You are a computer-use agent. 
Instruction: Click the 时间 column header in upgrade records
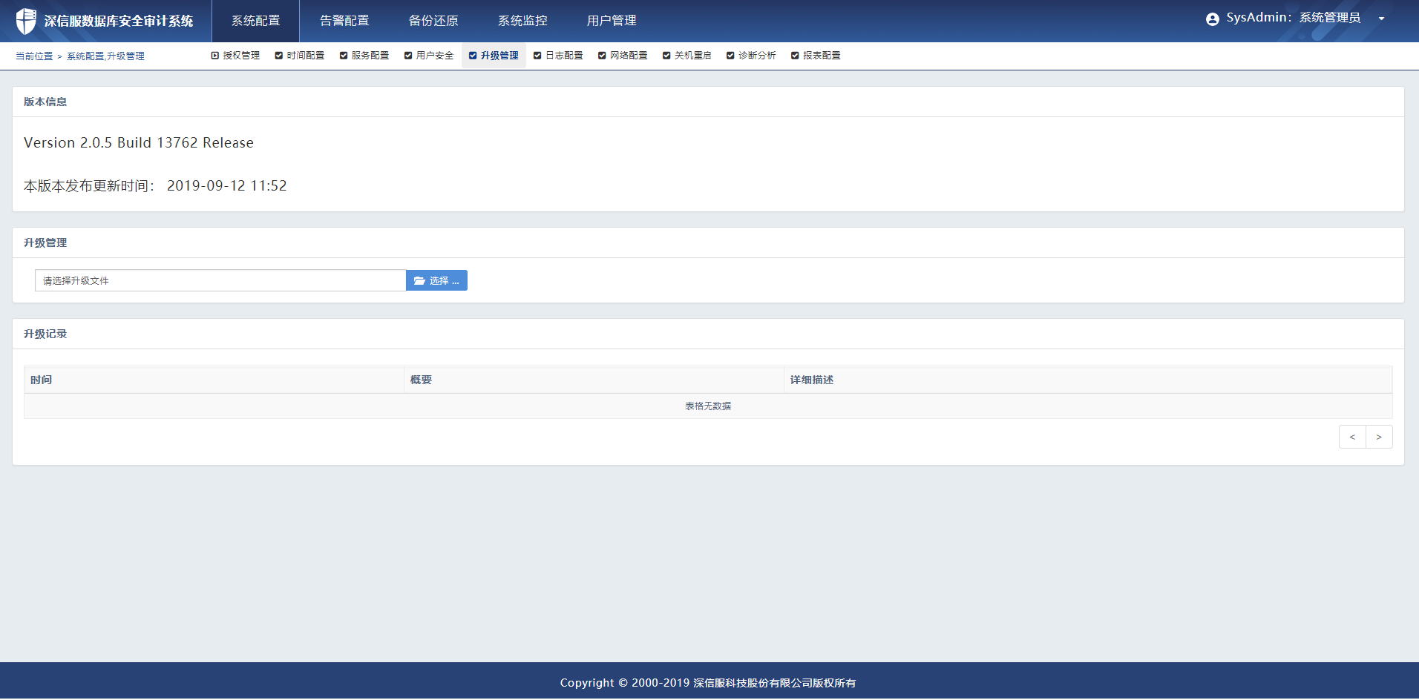pyautogui.click(x=42, y=380)
